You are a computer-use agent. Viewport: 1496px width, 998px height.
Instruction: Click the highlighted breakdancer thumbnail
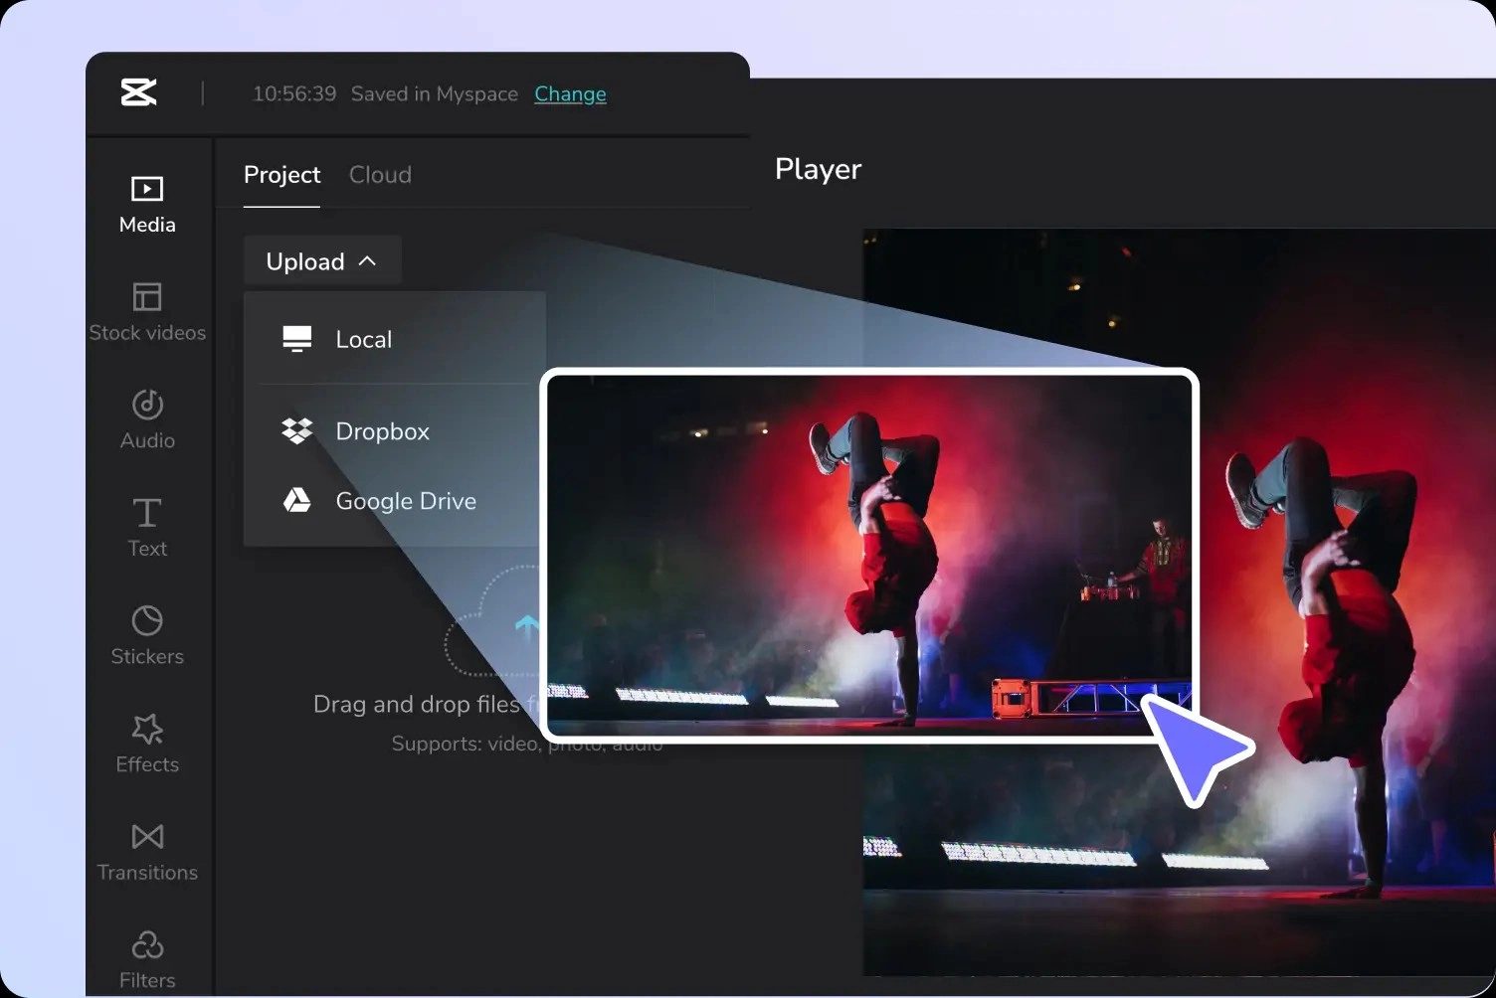(868, 555)
